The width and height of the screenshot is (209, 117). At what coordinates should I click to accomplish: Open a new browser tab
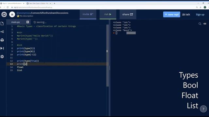click(55, 3)
